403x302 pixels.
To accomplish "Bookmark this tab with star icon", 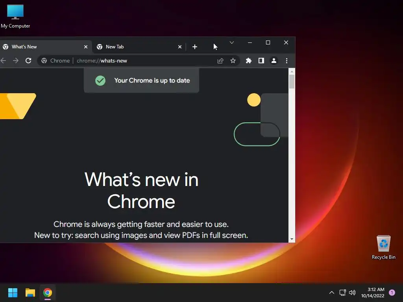I will click(233, 61).
